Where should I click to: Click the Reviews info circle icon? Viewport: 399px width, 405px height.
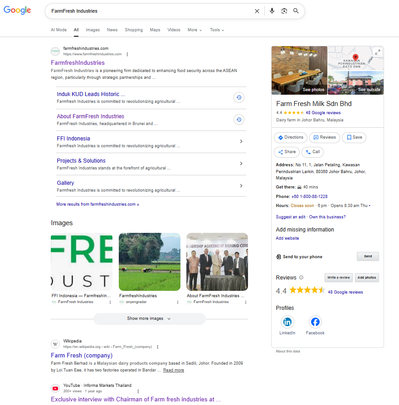pyautogui.click(x=301, y=278)
